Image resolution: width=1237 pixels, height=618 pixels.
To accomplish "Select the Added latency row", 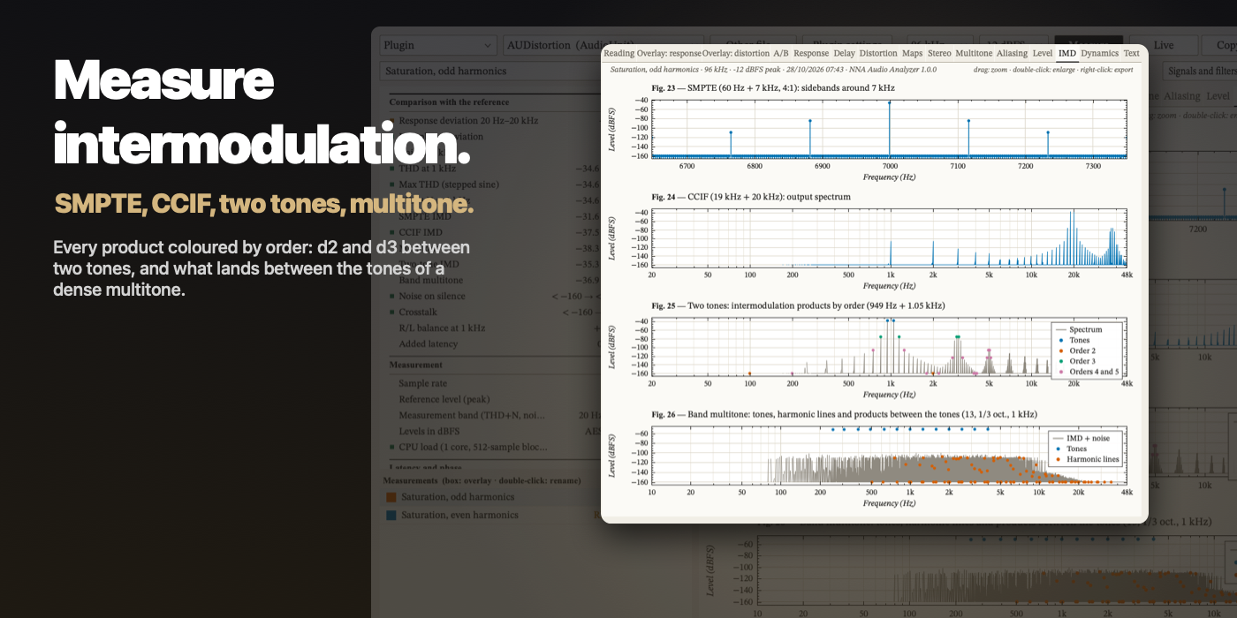I will [495, 343].
